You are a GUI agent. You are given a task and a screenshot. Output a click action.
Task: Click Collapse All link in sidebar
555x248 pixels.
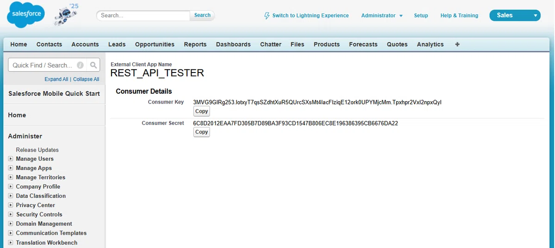tap(86, 79)
